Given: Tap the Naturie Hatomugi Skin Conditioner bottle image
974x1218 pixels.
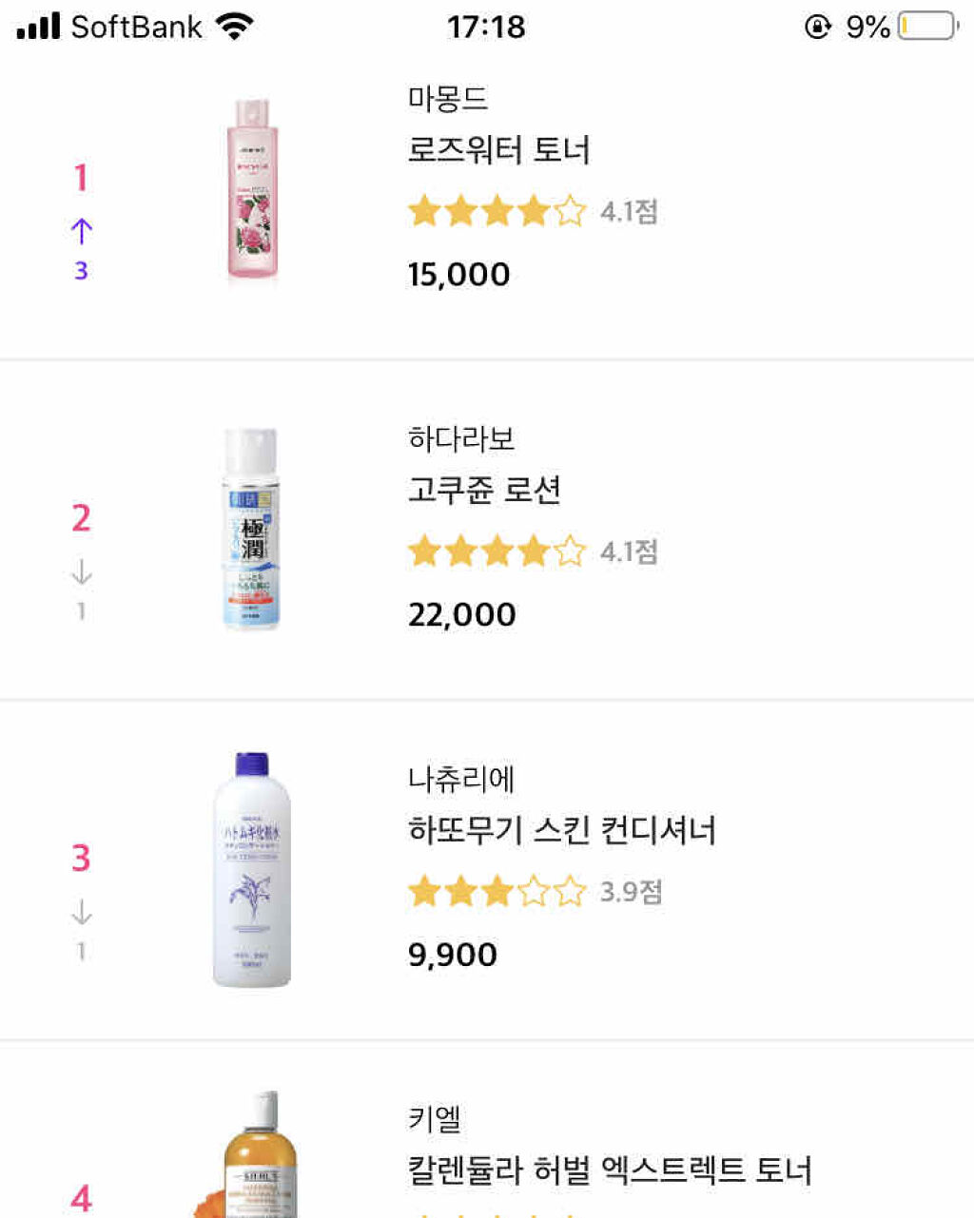Looking at the screenshot, I should click(x=251, y=869).
